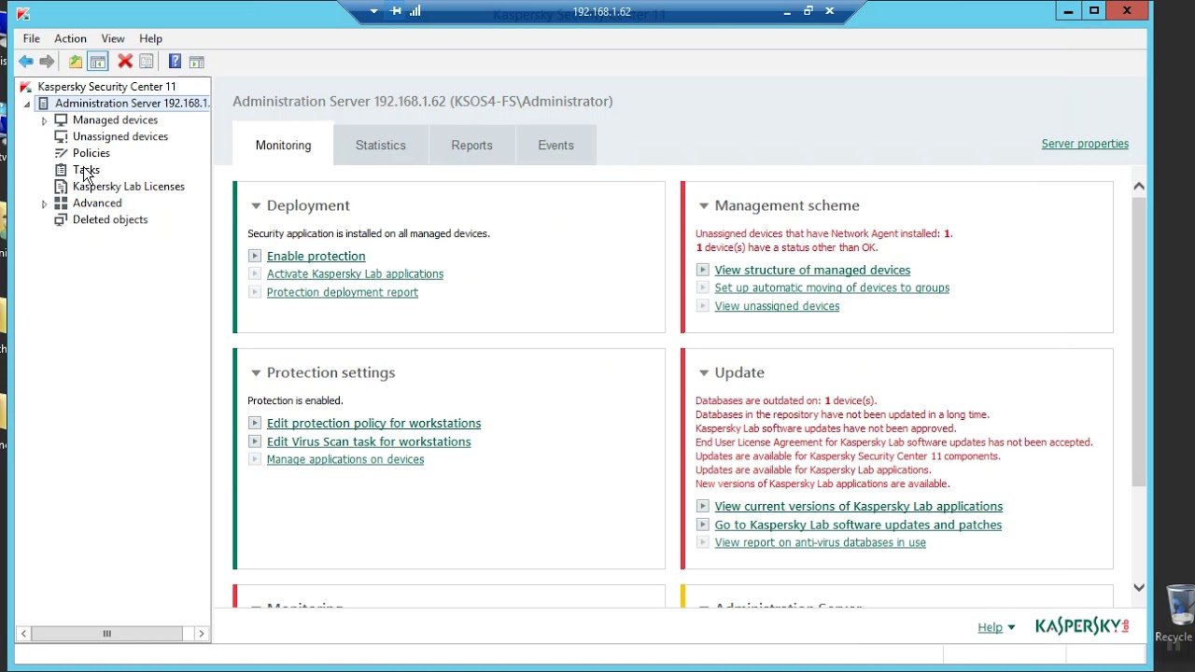The image size is (1195, 672).
Task: Open the Help menu in menu bar
Action: click(150, 38)
